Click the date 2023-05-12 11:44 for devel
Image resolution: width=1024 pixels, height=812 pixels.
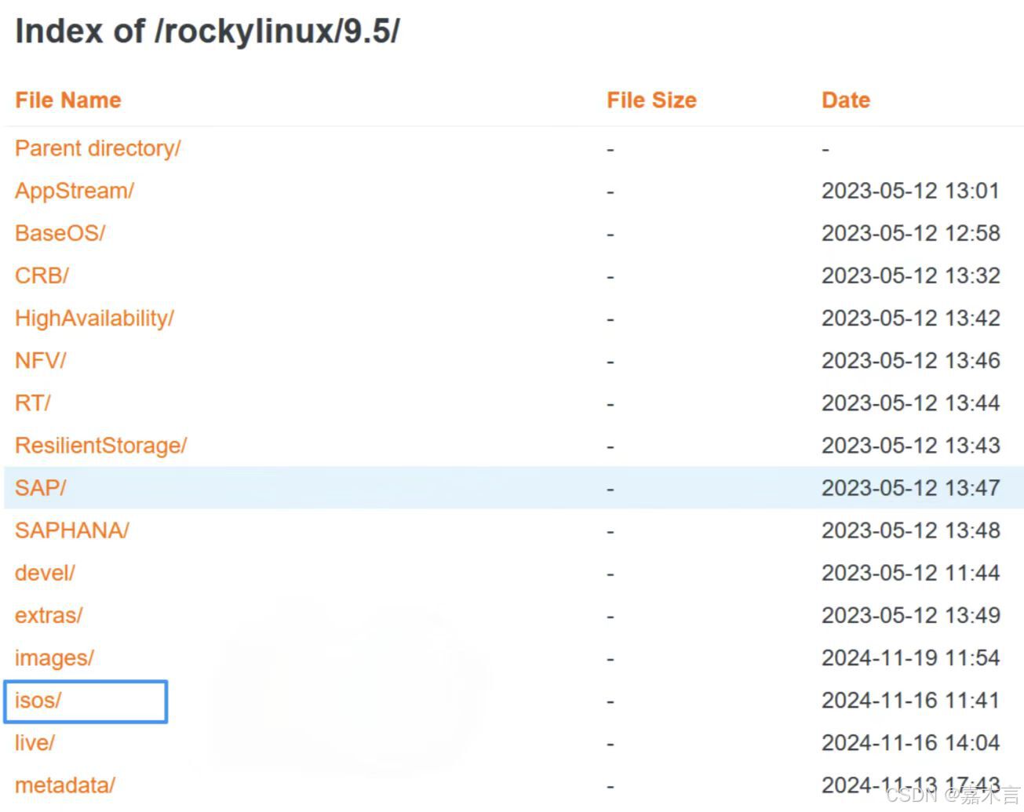click(x=910, y=573)
